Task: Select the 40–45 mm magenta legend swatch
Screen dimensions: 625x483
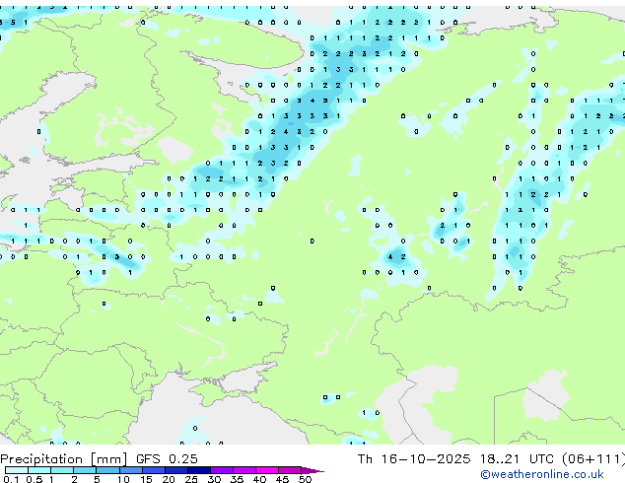Action: pos(267,470)
